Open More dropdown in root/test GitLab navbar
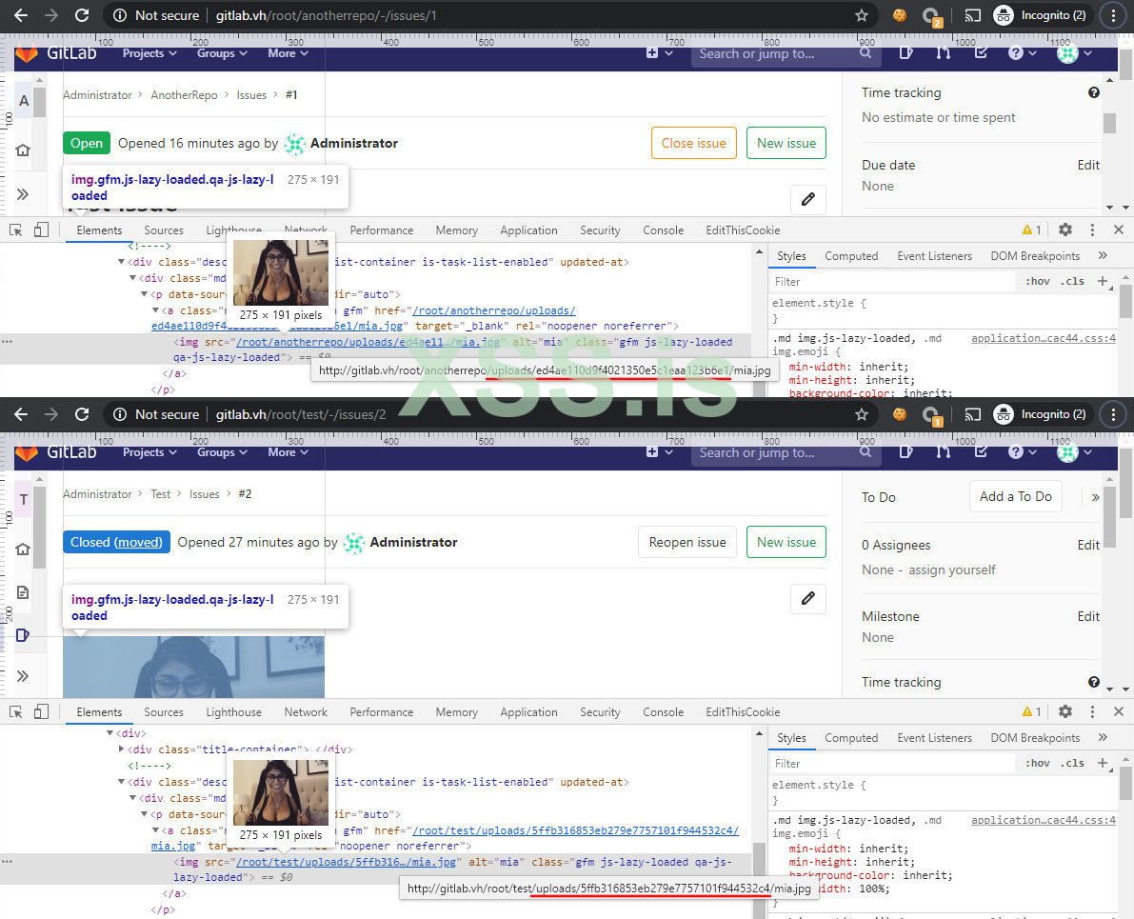 [288, 452]
